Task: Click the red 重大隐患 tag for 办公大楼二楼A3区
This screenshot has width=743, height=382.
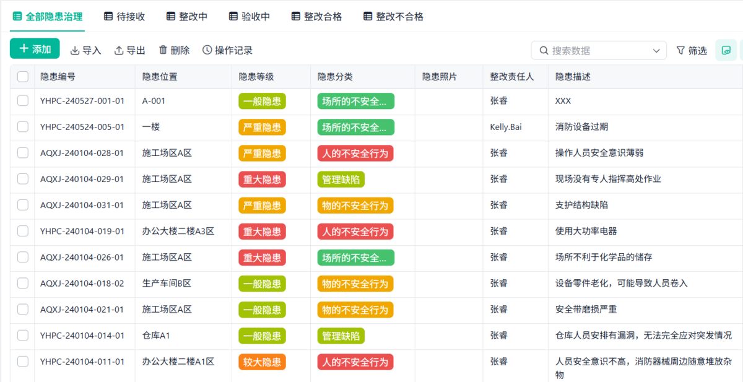Action: (262, 232)
